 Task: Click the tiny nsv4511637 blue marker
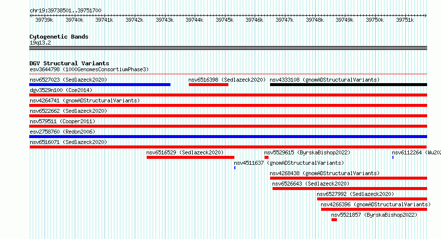pyautogui.click(x=235, y=168)
